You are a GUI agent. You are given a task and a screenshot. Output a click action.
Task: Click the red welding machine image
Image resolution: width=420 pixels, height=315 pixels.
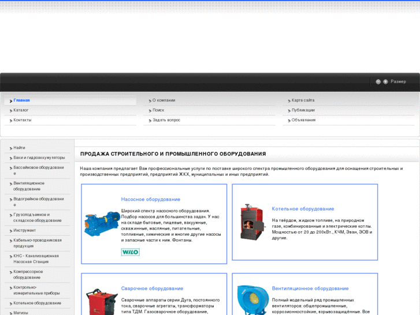pos(102,302)
